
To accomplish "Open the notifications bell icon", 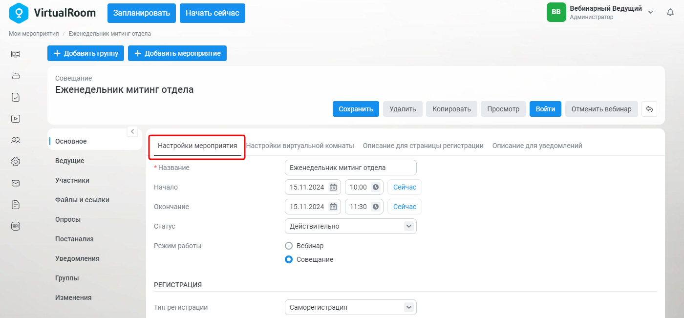I will click(x=670, y=12).
